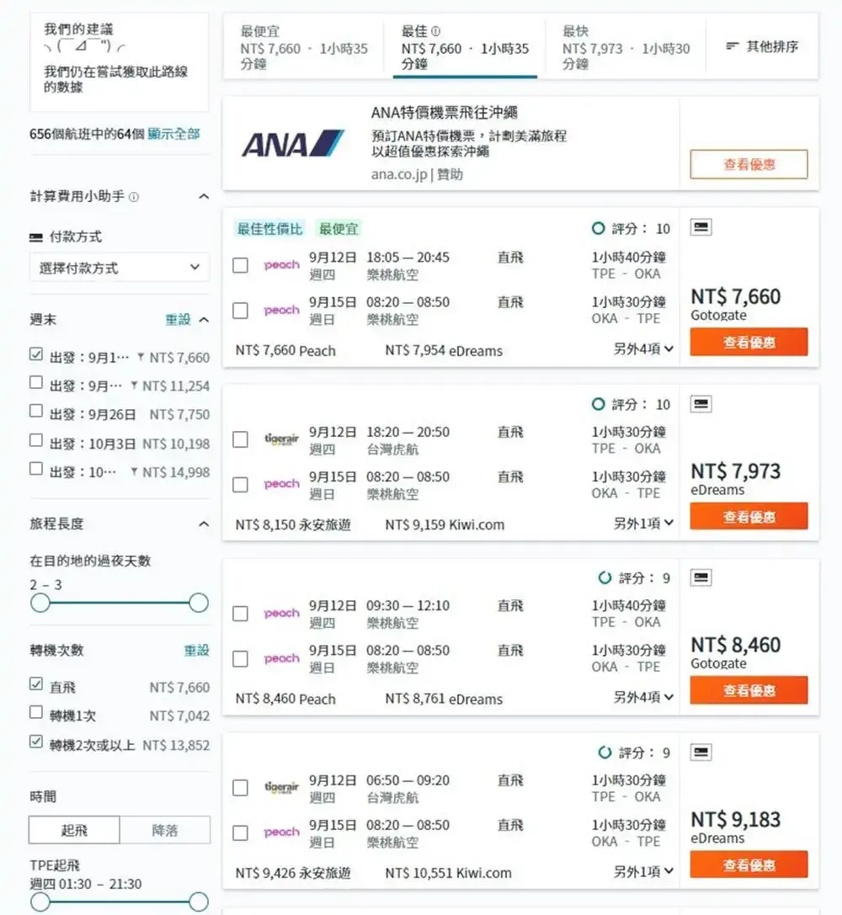Viewport: 842px width, 915px height.
Task: Click the payment card icon above NT$ 8,460
Action: 701,577
